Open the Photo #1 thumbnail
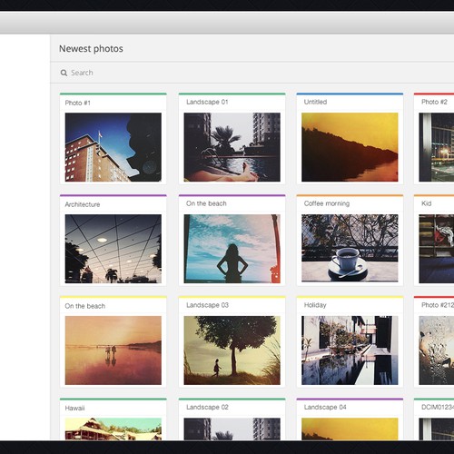The height and width of the screenshot is (454, 454). pos(113,147)
